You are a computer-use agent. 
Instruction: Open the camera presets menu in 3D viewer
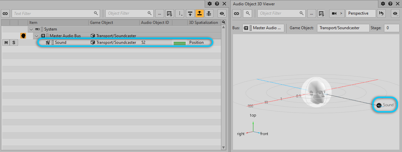[x=337, y=14]
